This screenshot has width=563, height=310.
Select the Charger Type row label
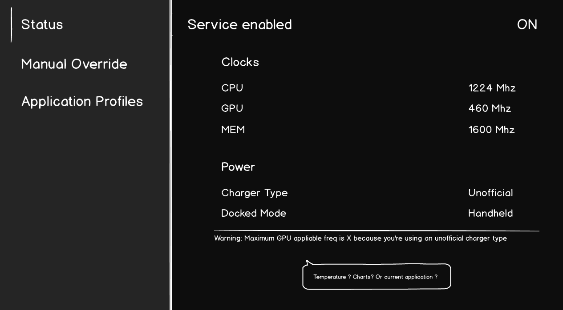[255, 193]
